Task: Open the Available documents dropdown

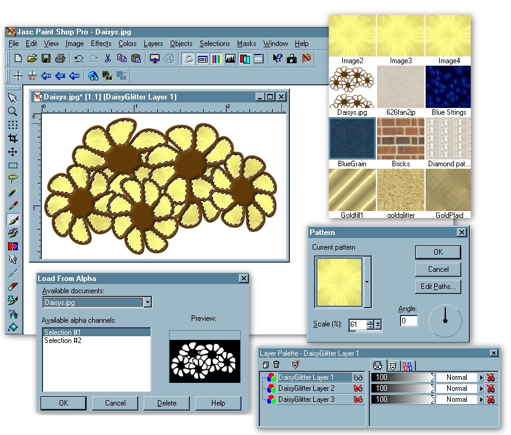Action: tap(147, 302)
